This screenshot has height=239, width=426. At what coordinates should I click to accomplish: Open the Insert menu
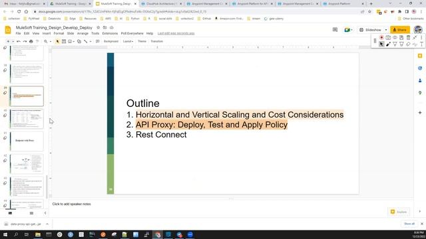[x=47, y=33]
